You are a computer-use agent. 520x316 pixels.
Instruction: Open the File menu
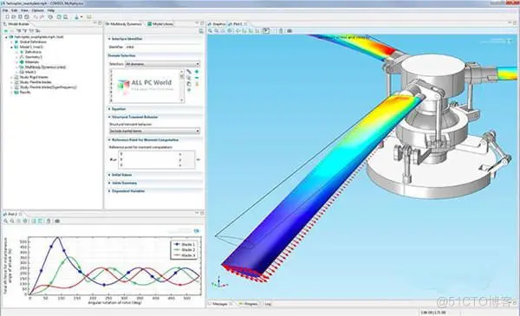5,10
